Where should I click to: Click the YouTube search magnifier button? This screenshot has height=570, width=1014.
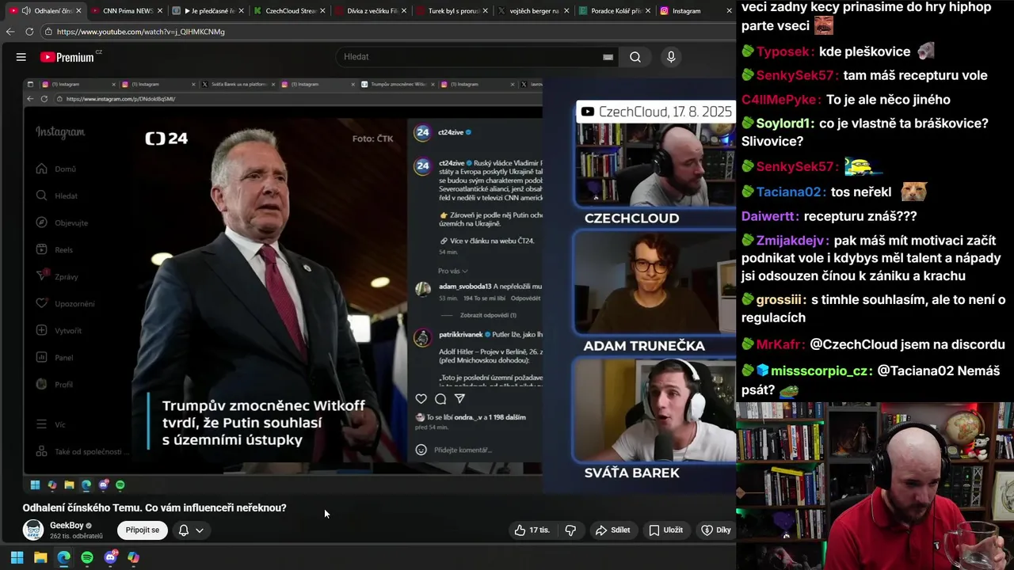(x=635, y=57)
